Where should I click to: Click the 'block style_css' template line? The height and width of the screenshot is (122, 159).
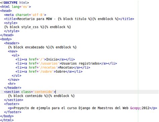point(38,27)
